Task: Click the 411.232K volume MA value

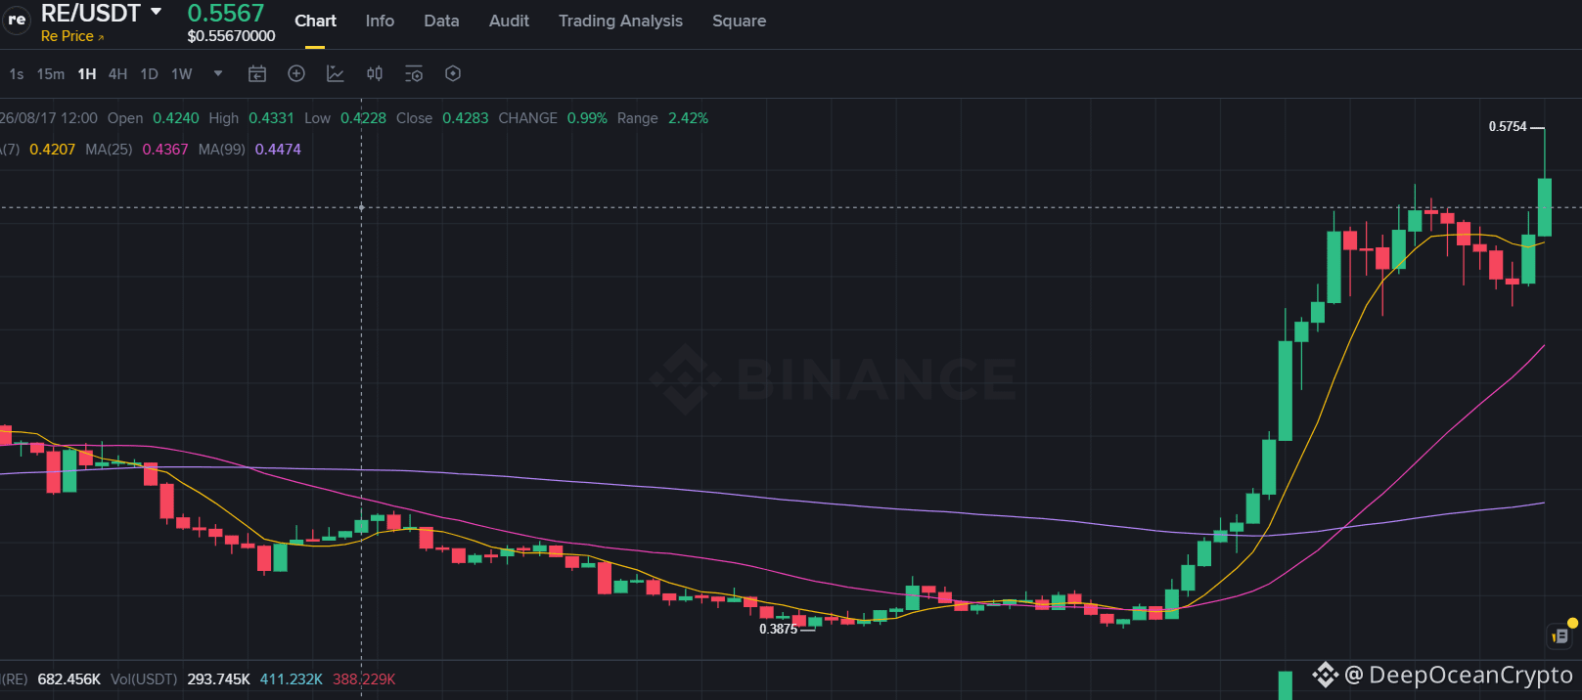Action: pos(292,679)
